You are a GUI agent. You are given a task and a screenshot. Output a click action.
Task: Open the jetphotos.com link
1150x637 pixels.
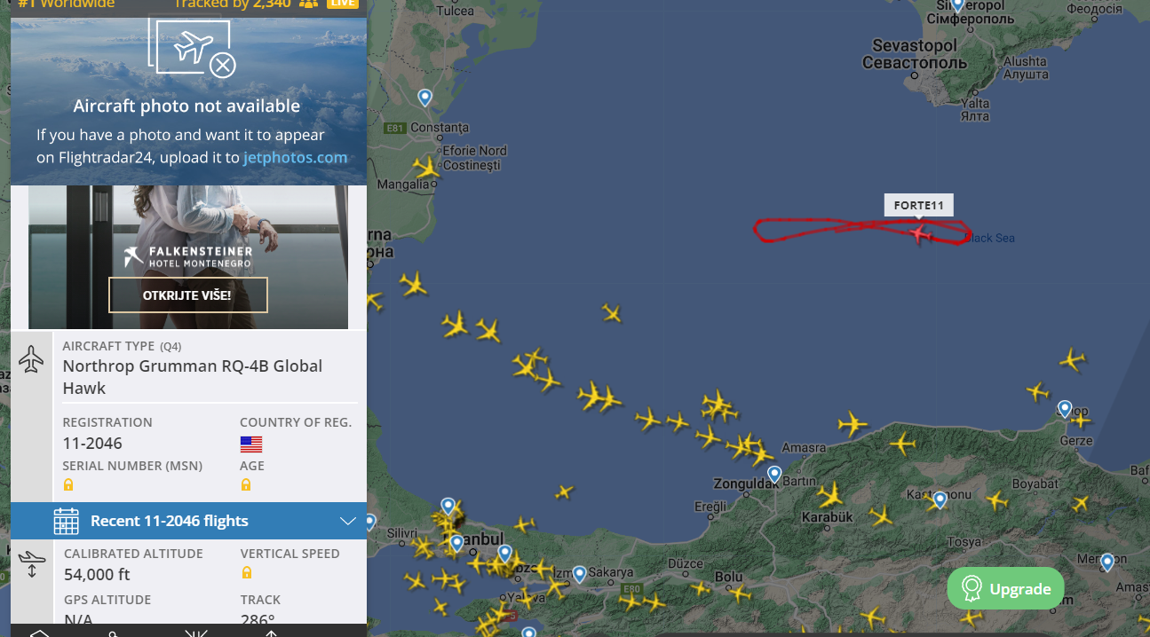coord(295,158)
